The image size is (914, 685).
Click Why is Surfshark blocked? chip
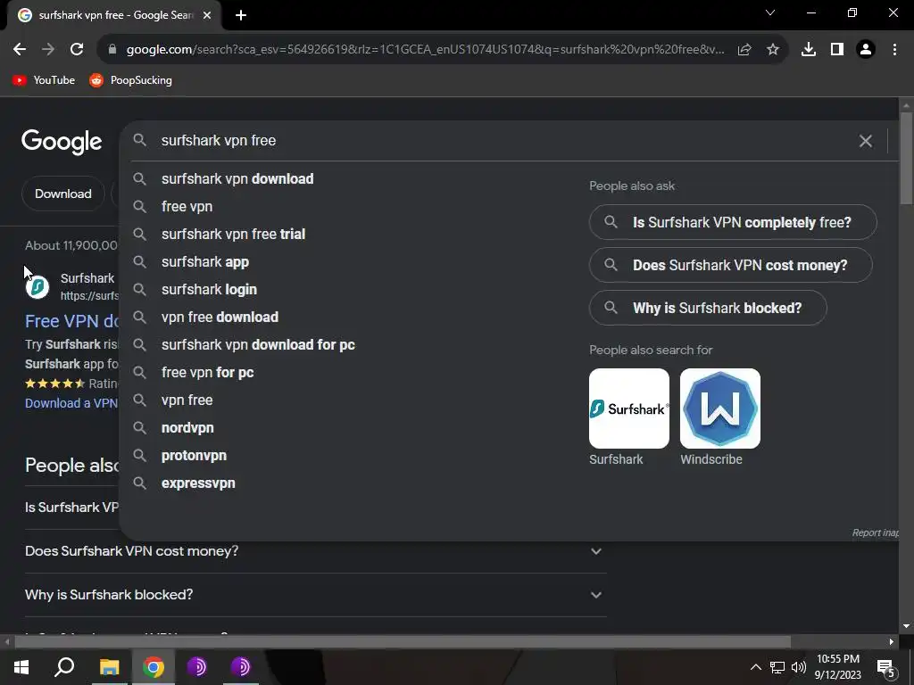pyautogui.click(x=708, y=308)
